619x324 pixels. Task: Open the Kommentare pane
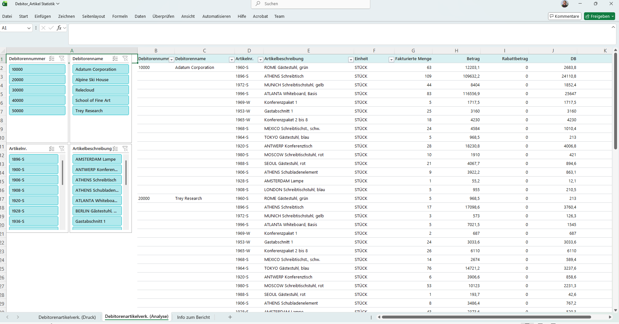click(565, 16)
